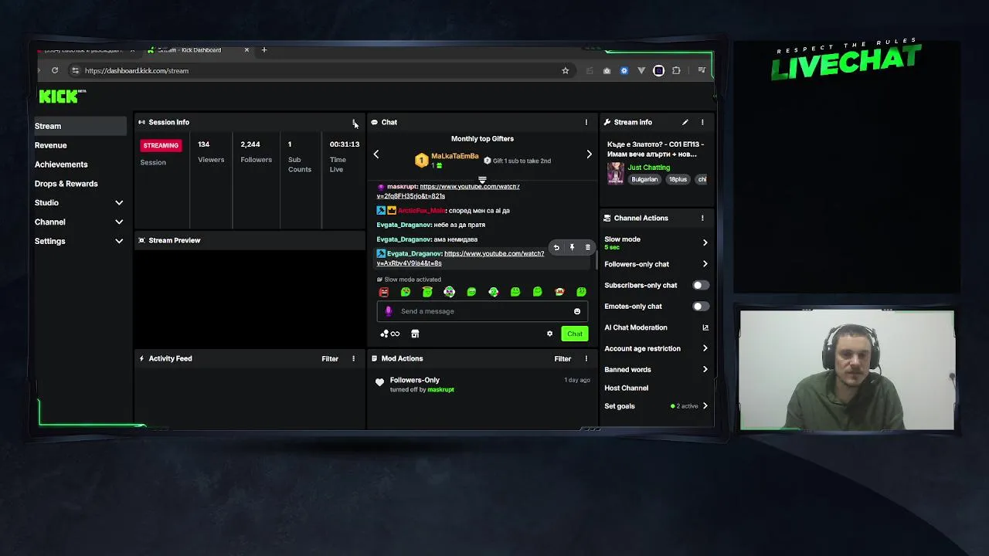Screen dimensions: 989x556
Task: Click the purple microphone icon in chat input
Action: (389, 311)
